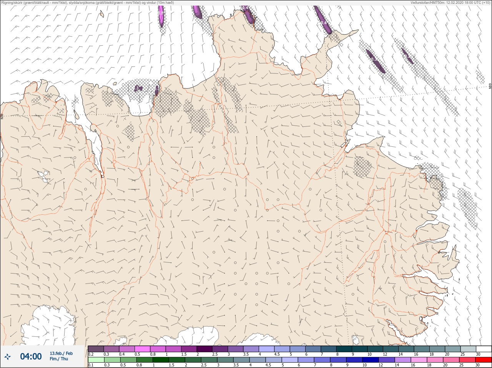The width and height of the screenshot is (492, 368).
Task: Pick the lavender snow swatch starting at 4
Action: coord(266,349)
